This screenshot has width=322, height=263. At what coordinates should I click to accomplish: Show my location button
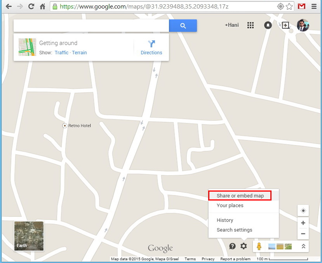(x=303, y=211)
